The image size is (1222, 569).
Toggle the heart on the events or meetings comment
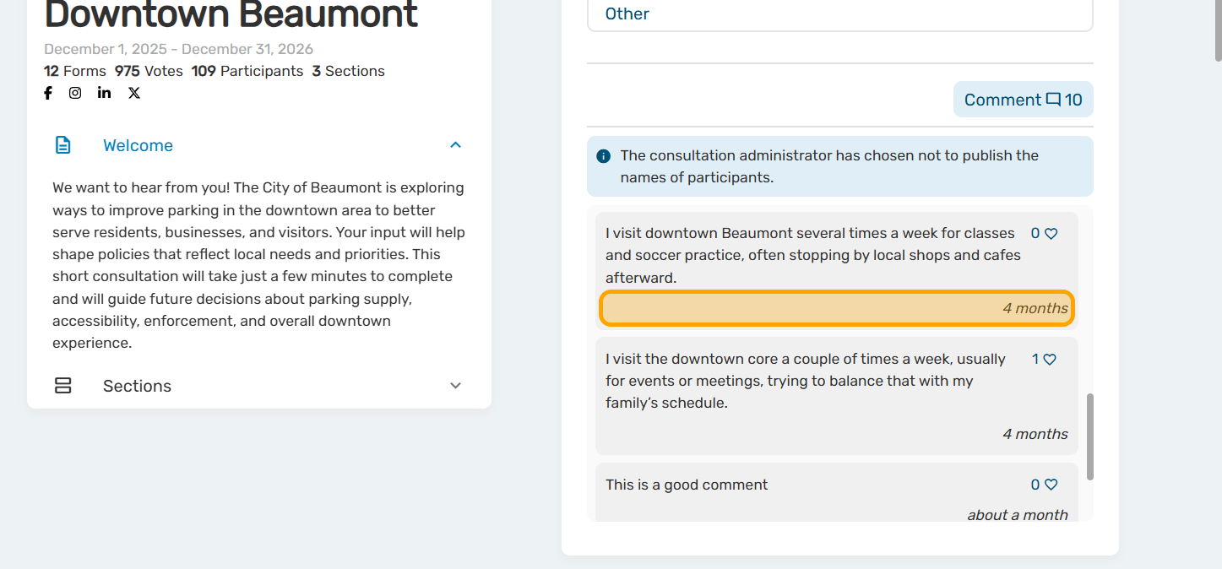[x=1050, y=360]
